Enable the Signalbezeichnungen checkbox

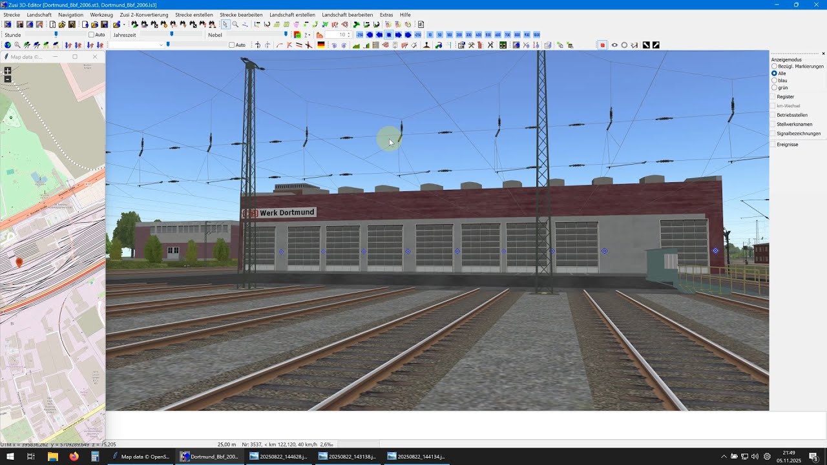click(x=773, y=134)
